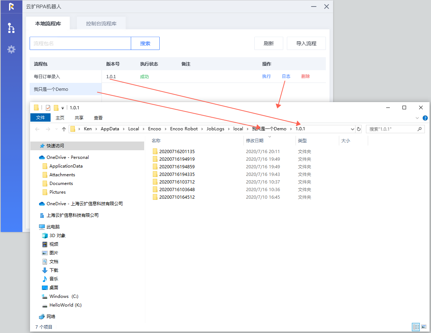This screenshot has width=431, height=333.
Task: Refresh the Explorer folder view
Action: point(358,129)
